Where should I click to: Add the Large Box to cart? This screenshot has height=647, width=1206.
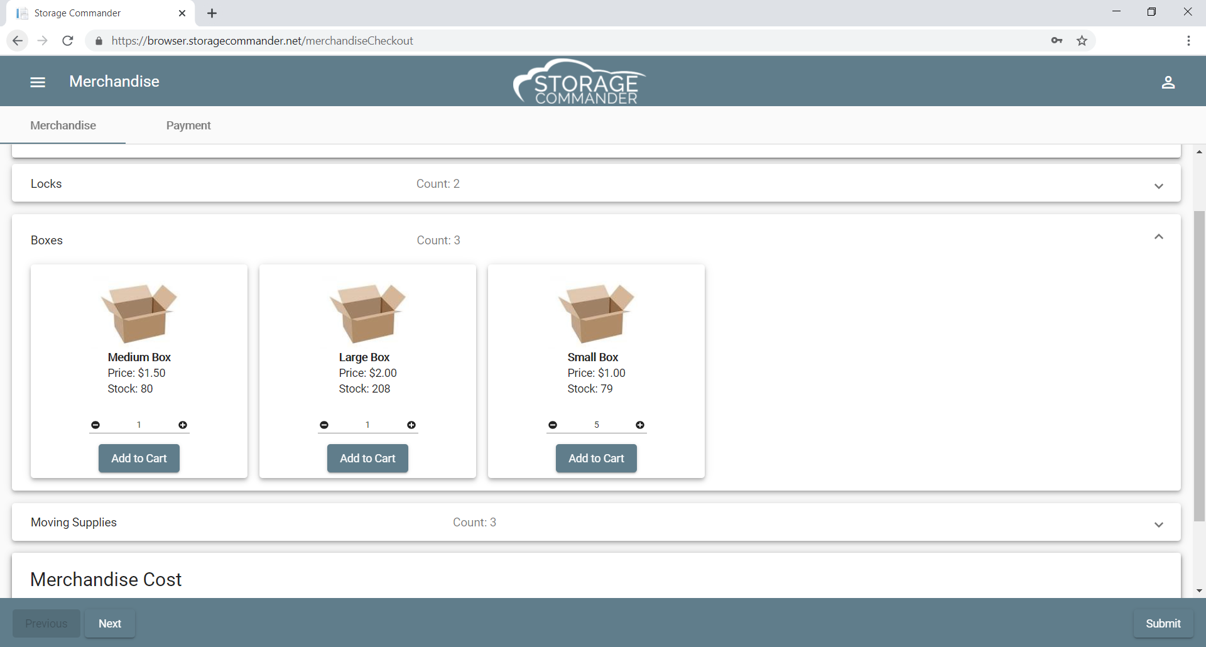367,458
